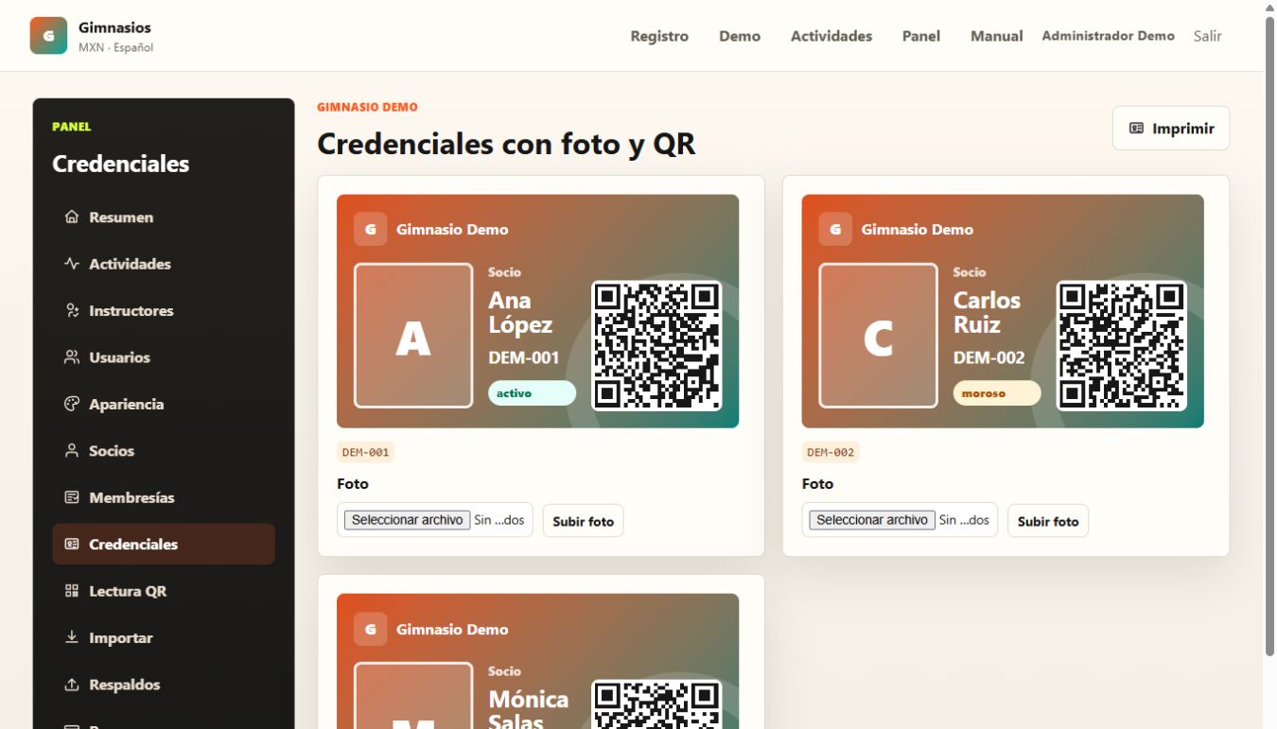Go to Resumen in the sidebar

click(164, 217)
